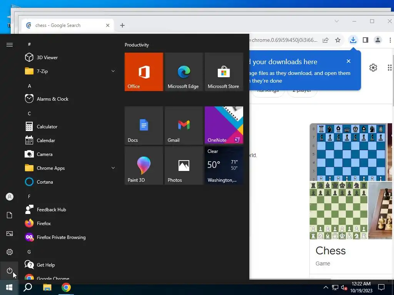Open a new Chrome tab
Image resolution: width=394 pixels, height=295 pixels.
click(122, 25)
